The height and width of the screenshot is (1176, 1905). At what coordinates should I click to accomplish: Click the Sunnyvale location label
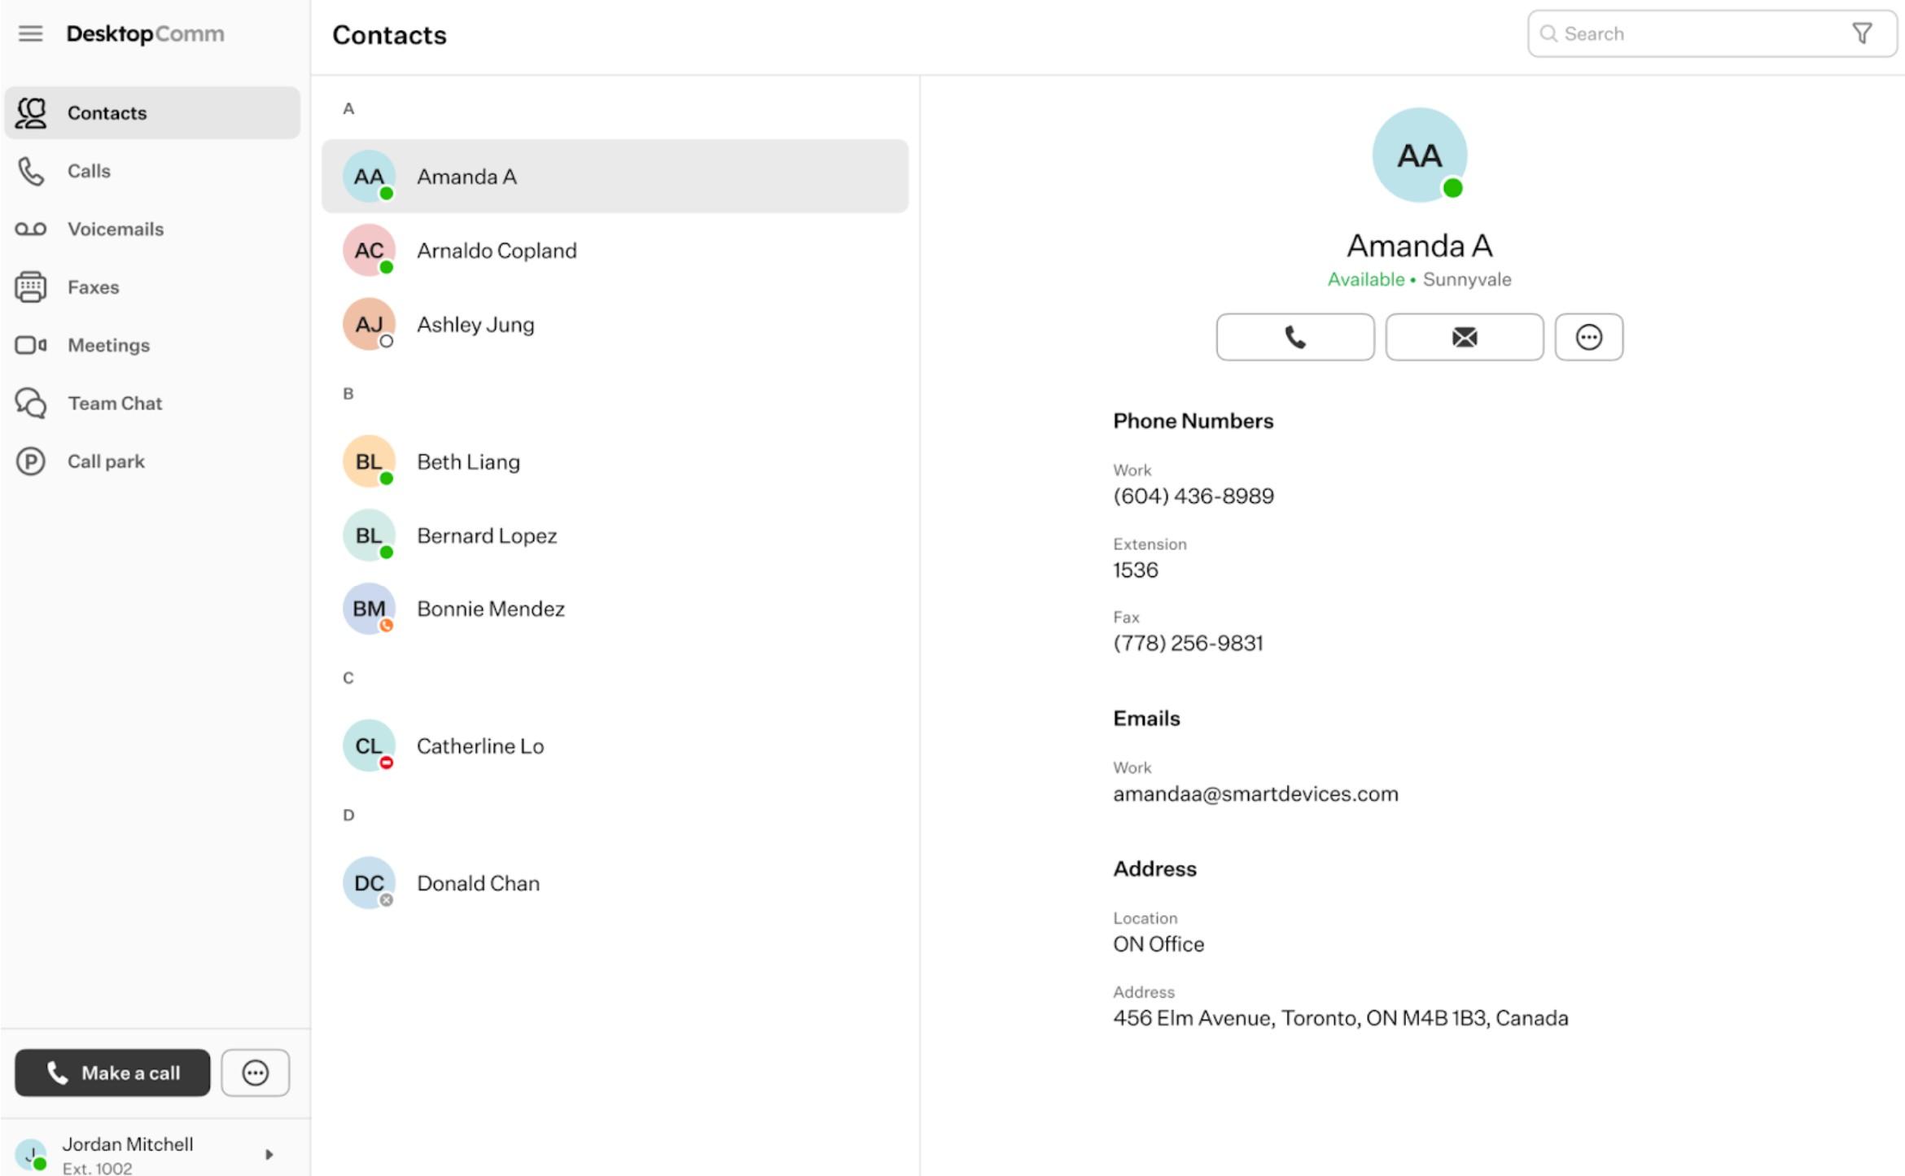pos(1467,279)
